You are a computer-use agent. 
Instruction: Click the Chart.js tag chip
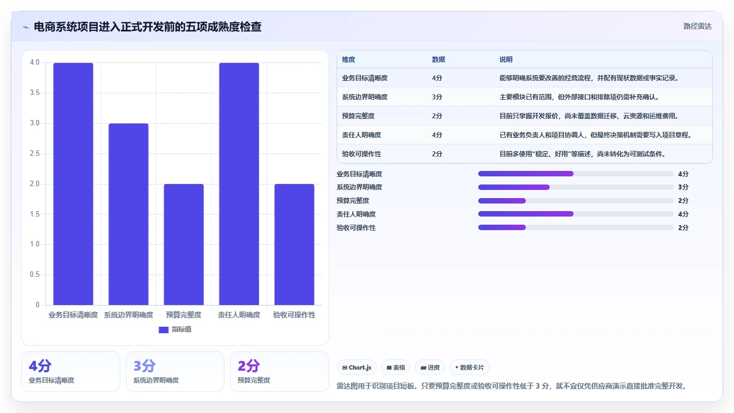tap(357, 367)
